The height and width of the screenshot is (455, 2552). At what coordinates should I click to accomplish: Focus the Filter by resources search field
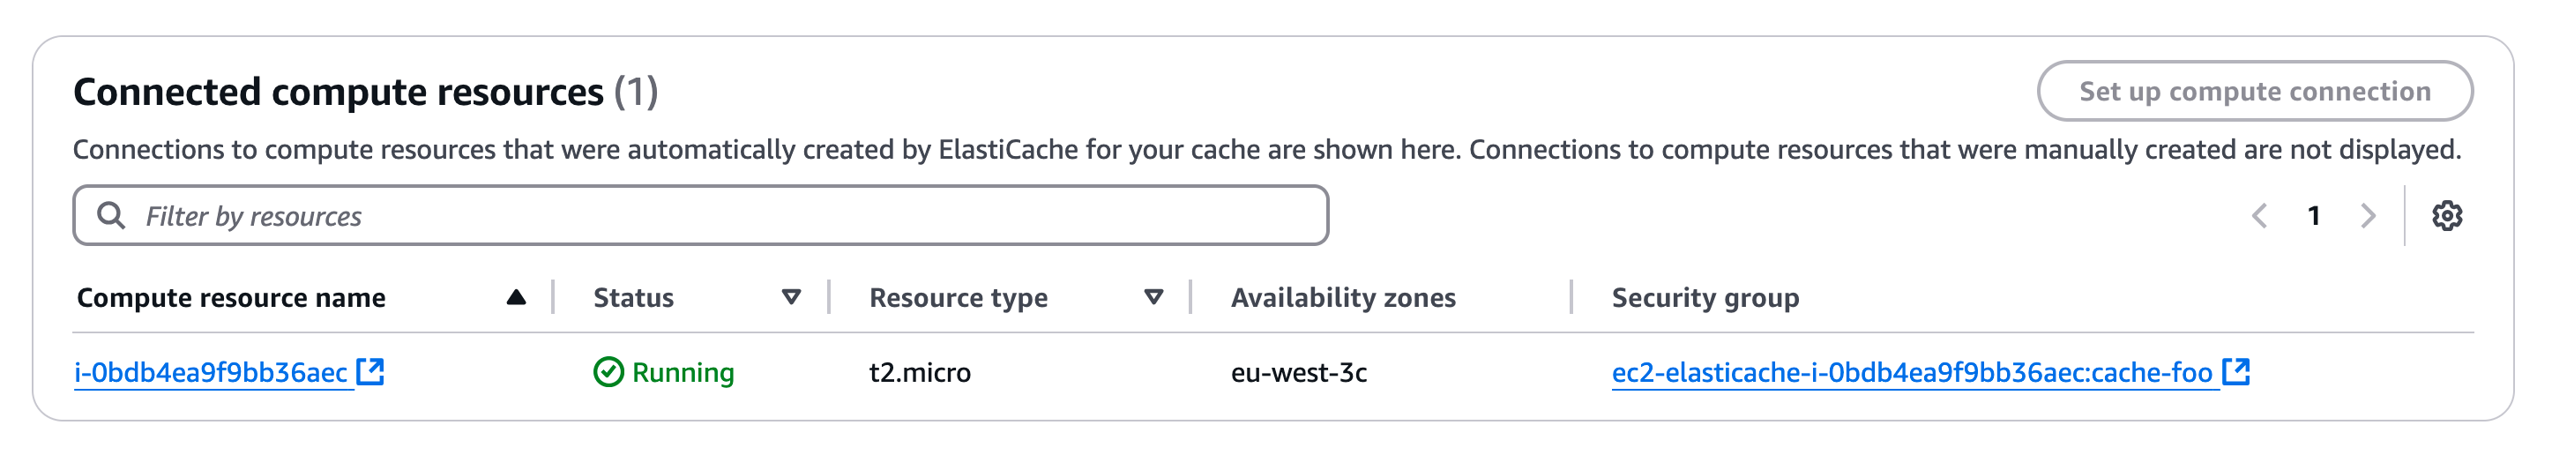[x=733, y=216]
